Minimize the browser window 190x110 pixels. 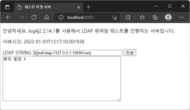point(156,6)
